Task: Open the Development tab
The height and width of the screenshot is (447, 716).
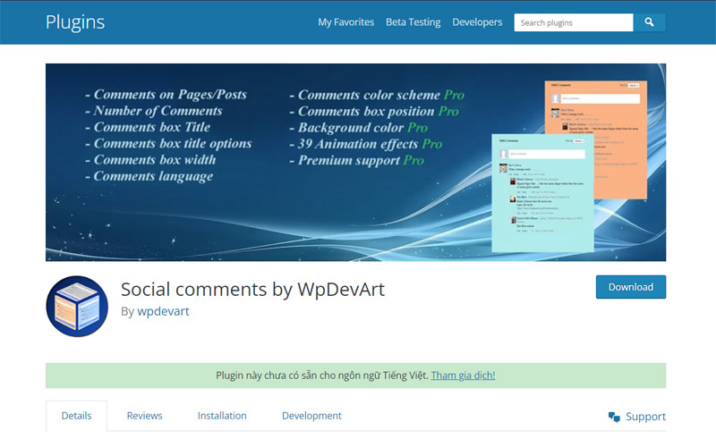Action: (311, 416)
